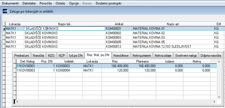Switch to the Neknj.prejemi tab
Viewport: 225px width, 108px height.
pyautogui.click(x=142, y=56)
